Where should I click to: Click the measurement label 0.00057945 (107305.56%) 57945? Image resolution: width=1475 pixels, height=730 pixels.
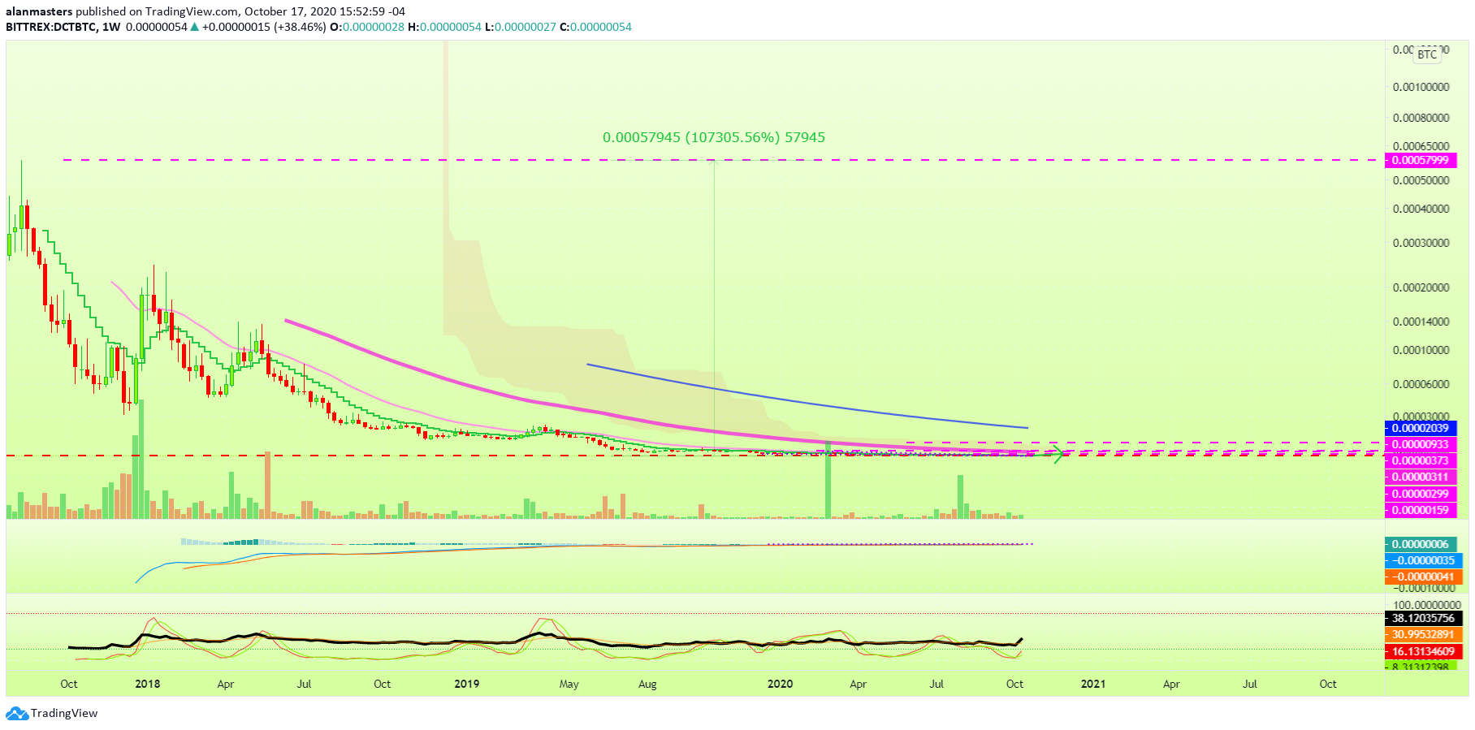pos(714,137)
